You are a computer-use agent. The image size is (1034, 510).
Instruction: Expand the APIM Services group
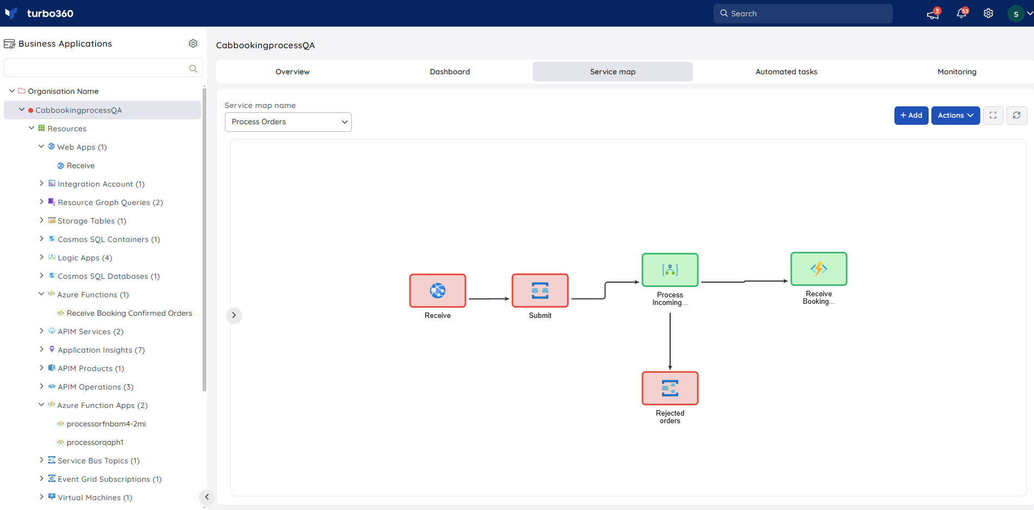point(41,331)
